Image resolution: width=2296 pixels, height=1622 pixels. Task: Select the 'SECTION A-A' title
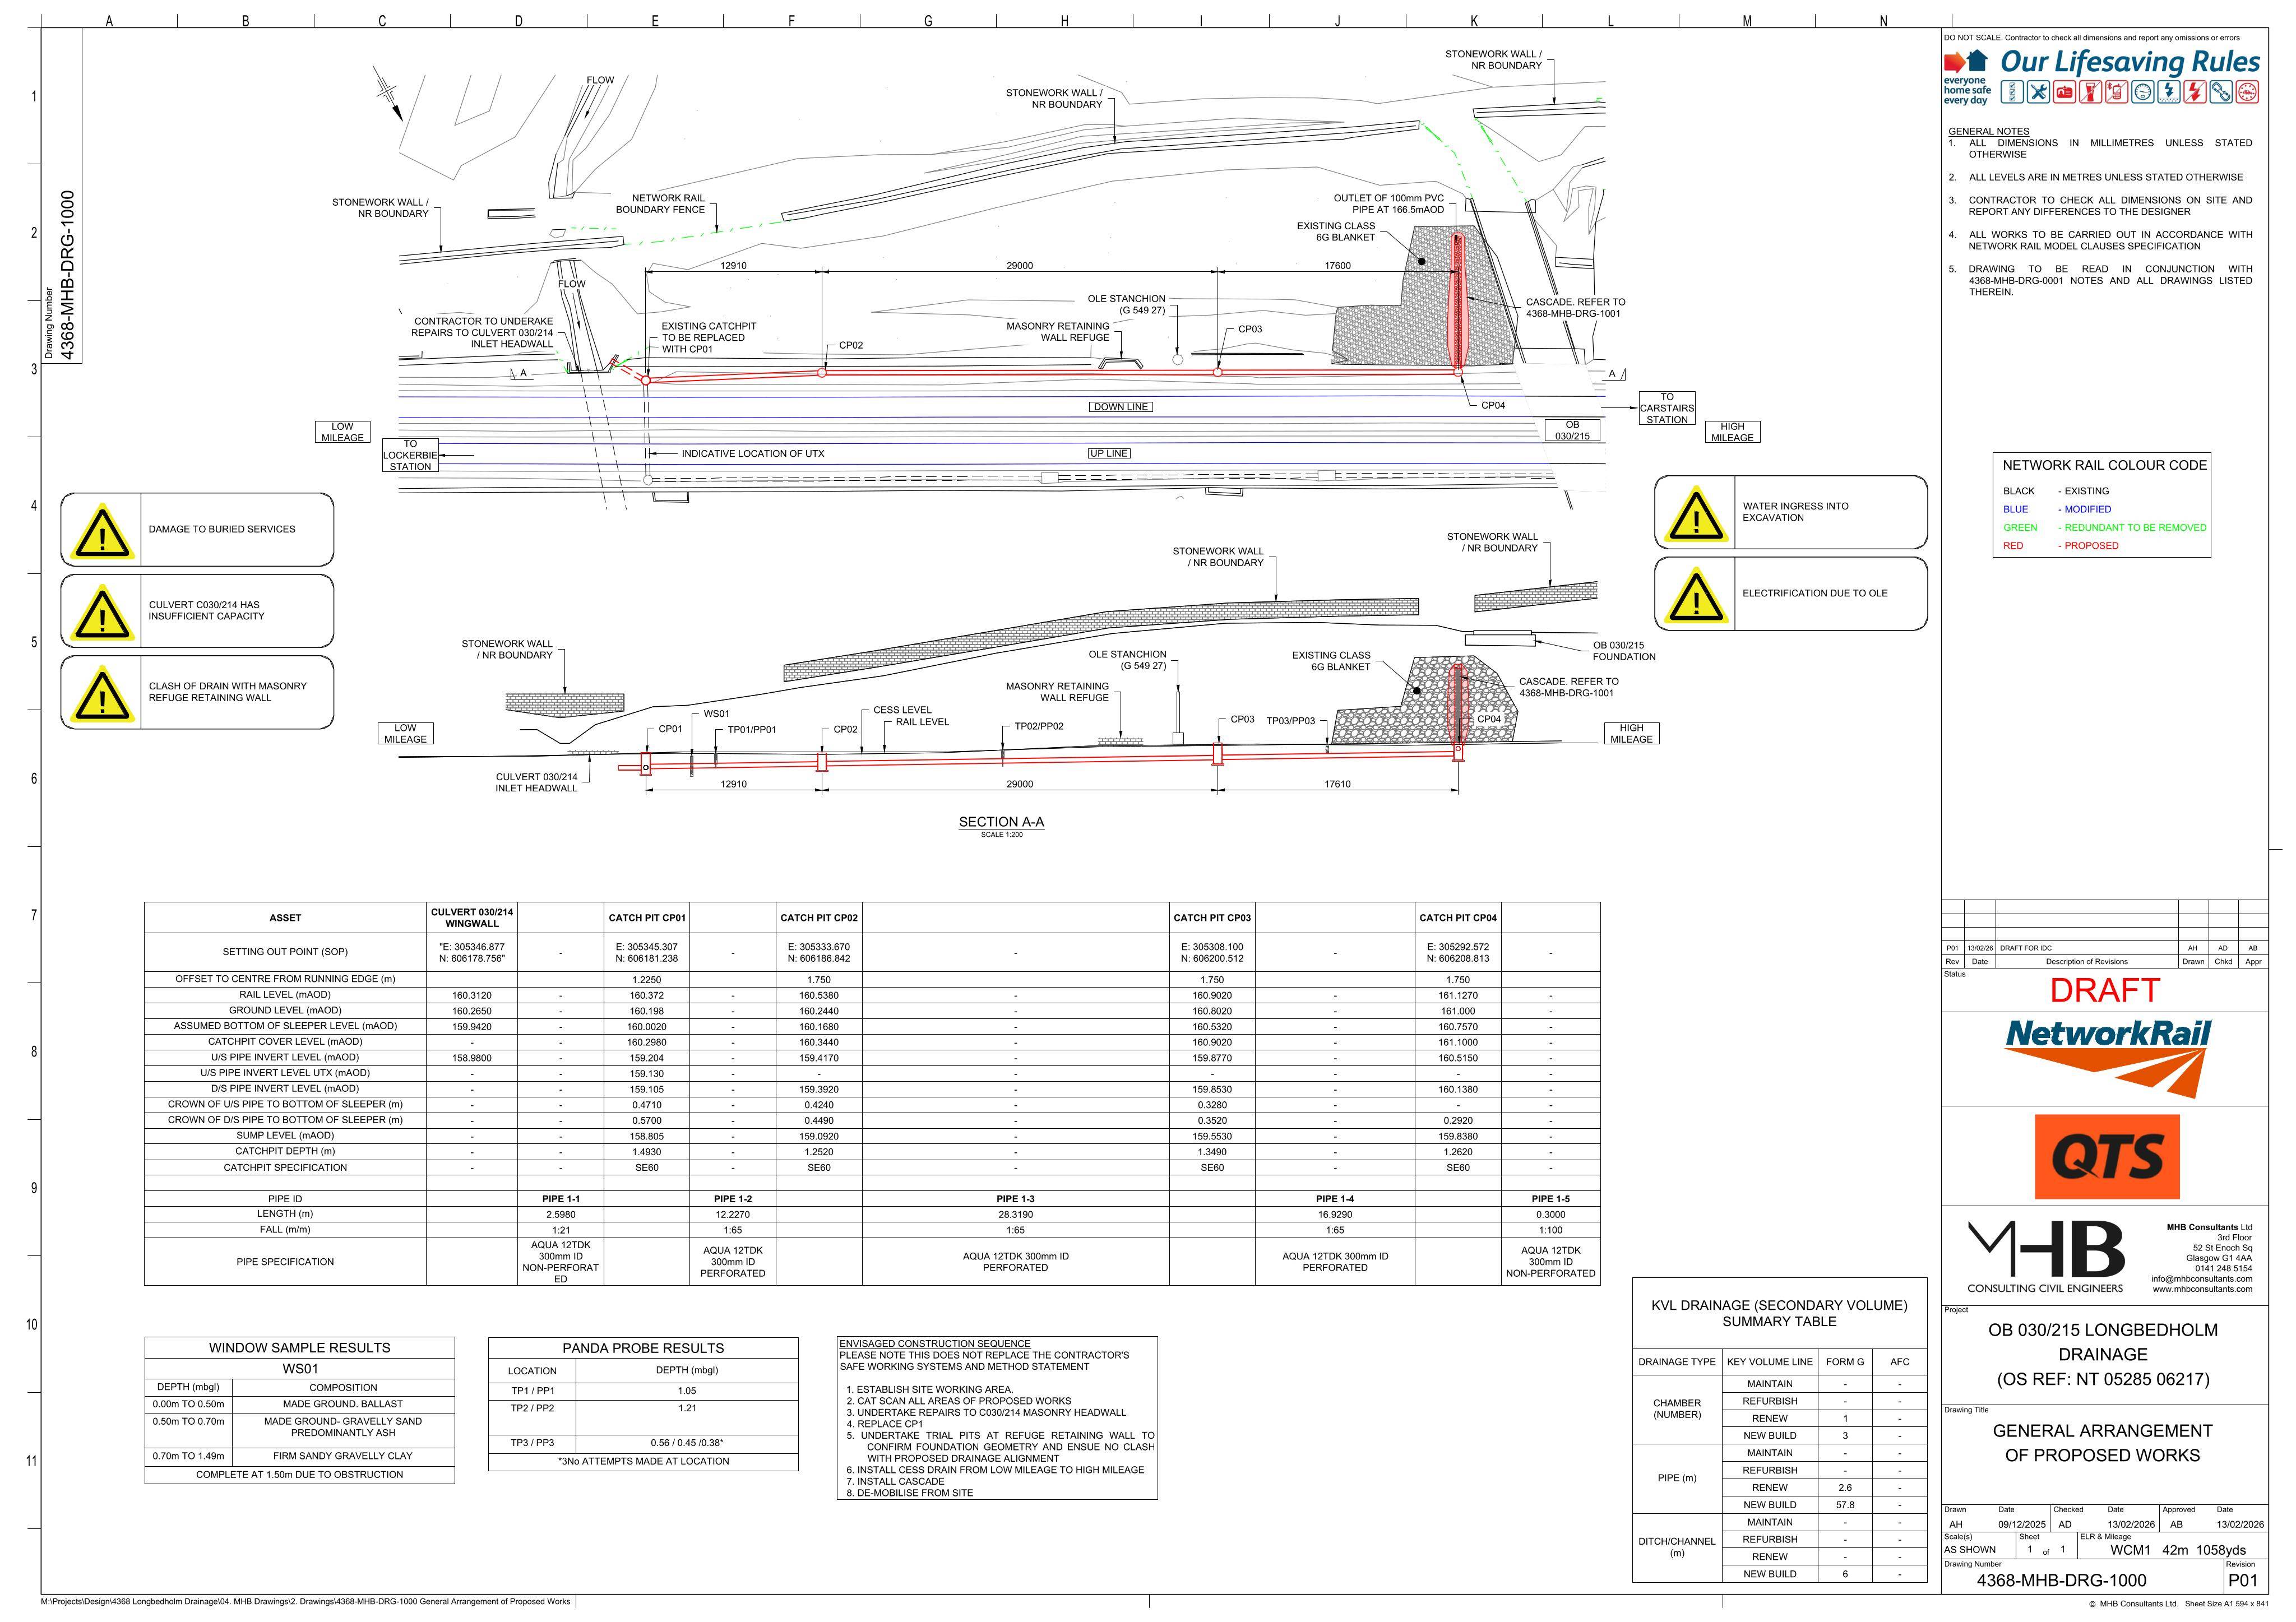(1001, 822)
